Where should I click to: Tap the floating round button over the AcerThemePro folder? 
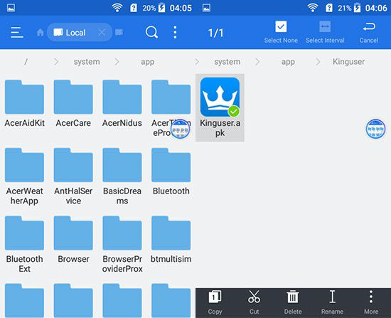point(180,129)
